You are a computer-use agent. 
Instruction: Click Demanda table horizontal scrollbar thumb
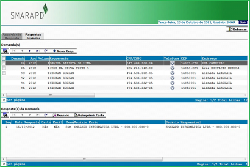[x=50, y=95]
